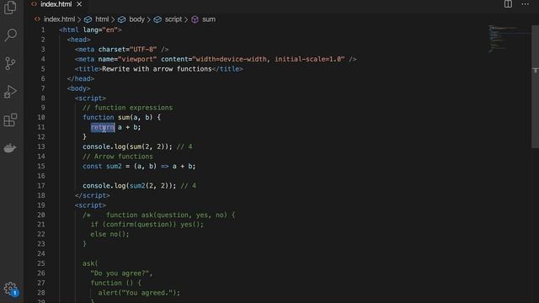Click the 'else no();' line
Screen dimensions: 539x303
(109, 234)
